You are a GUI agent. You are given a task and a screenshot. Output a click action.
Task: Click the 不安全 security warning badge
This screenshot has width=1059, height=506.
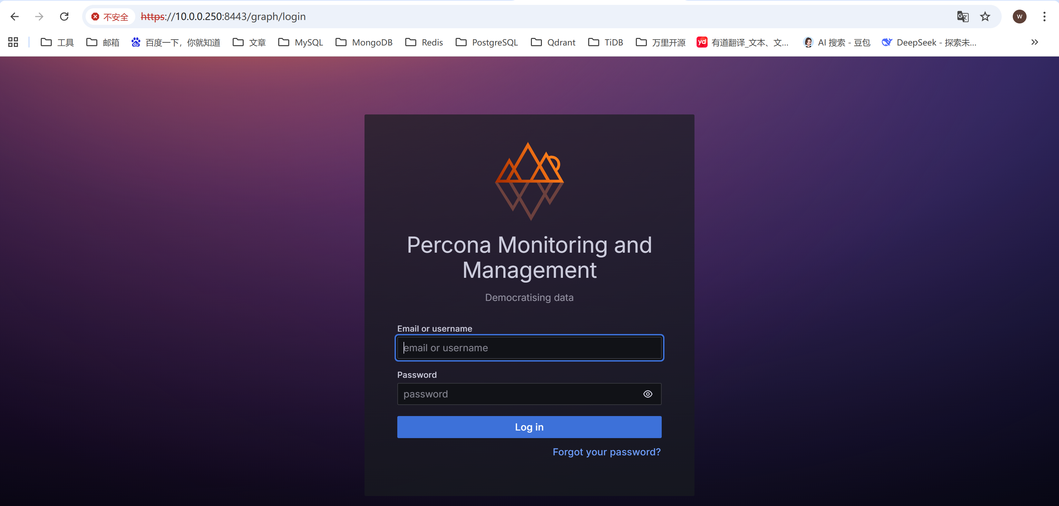pos(110,17)
